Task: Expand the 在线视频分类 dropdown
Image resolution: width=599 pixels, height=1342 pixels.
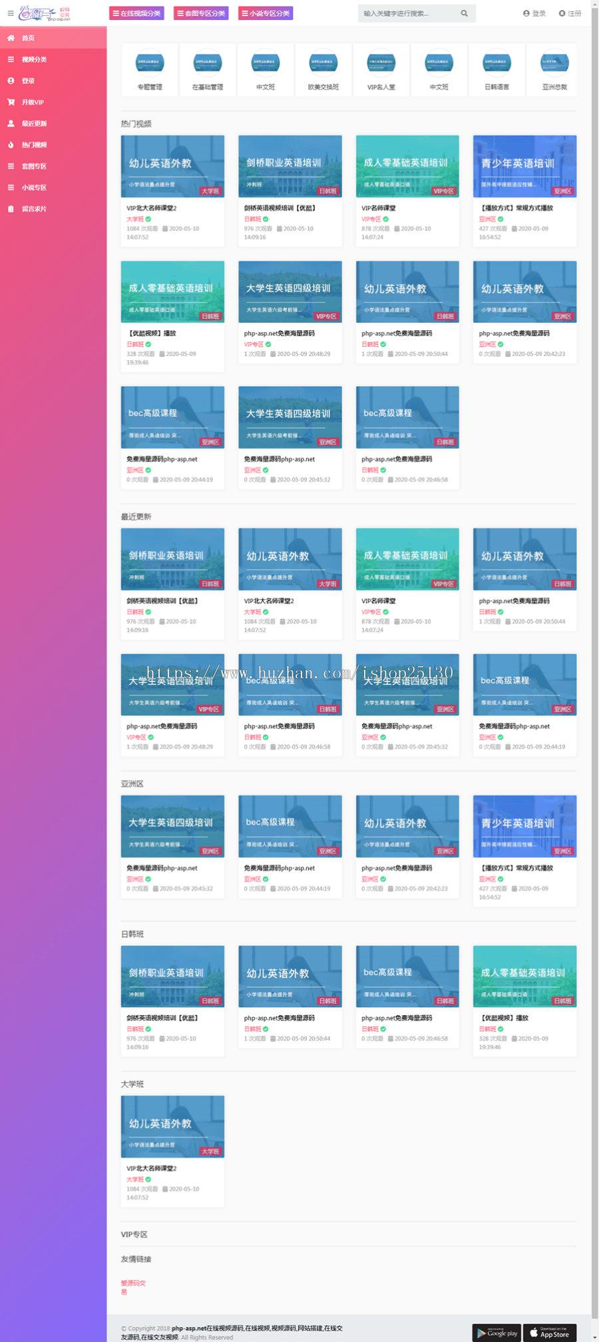Action: click(136, 13)
